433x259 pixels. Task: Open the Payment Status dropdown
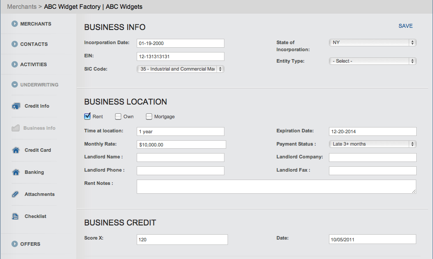click(x=373, y=144)
